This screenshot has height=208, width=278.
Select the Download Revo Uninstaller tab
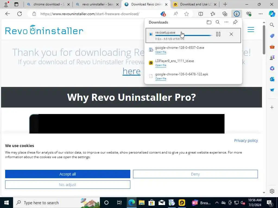[146, 4]
